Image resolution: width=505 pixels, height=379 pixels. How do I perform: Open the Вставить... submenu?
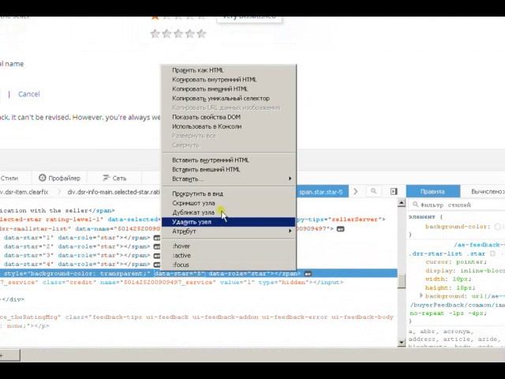(228, 179)
